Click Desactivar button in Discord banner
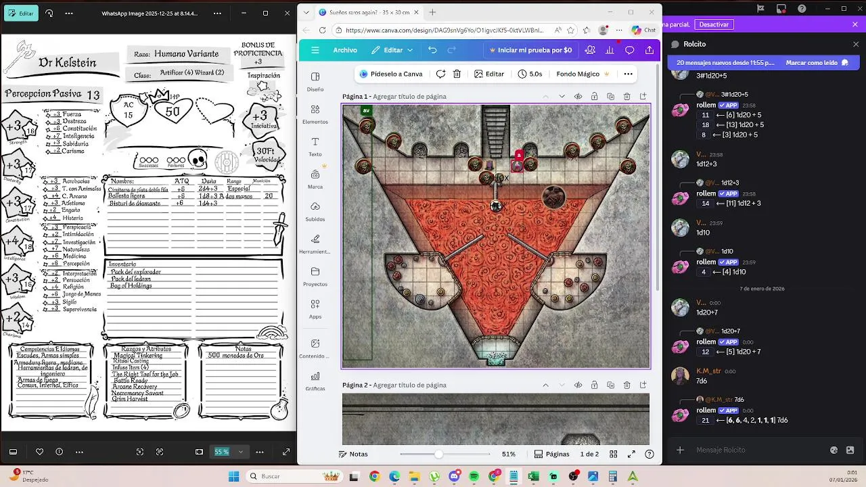This screenshot has height=487, width=866. coord(714,24)
